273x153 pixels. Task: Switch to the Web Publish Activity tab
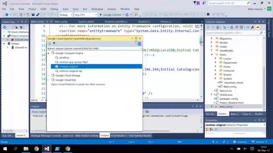(x=87, y=136)
